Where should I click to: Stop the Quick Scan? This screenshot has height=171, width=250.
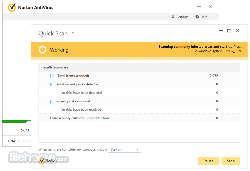tap(231, 161)
